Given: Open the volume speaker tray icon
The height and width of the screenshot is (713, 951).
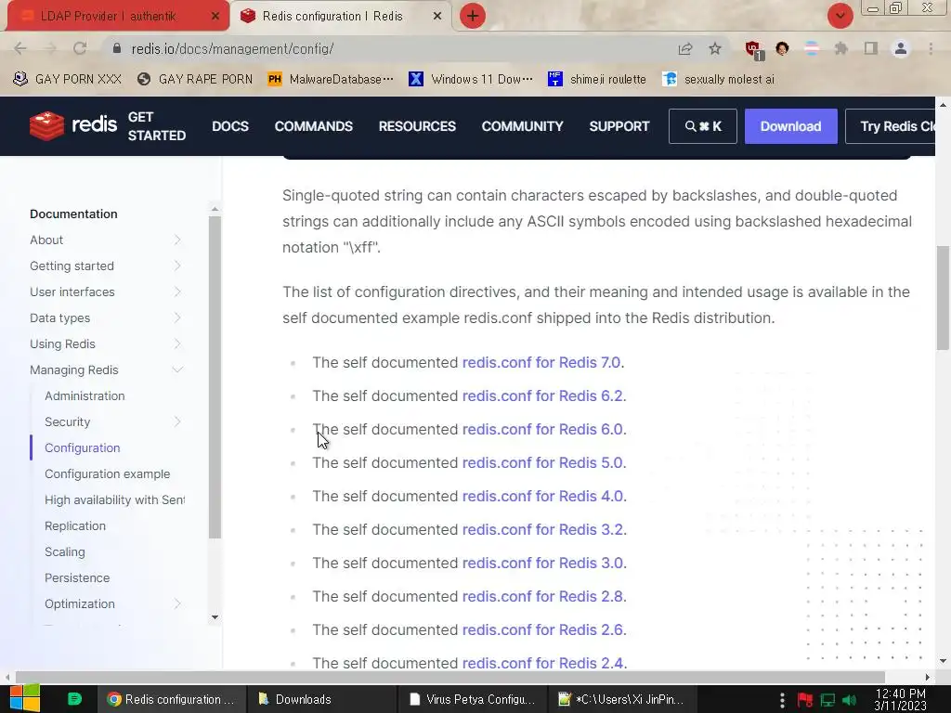Looking at the screenshot, I should [x=850, y=700].
